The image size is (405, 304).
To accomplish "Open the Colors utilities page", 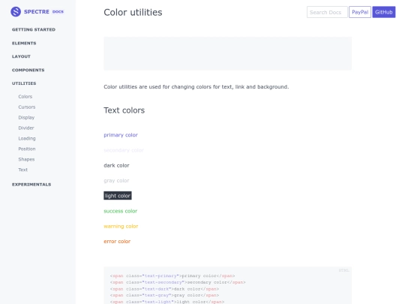I will point(25,96).
